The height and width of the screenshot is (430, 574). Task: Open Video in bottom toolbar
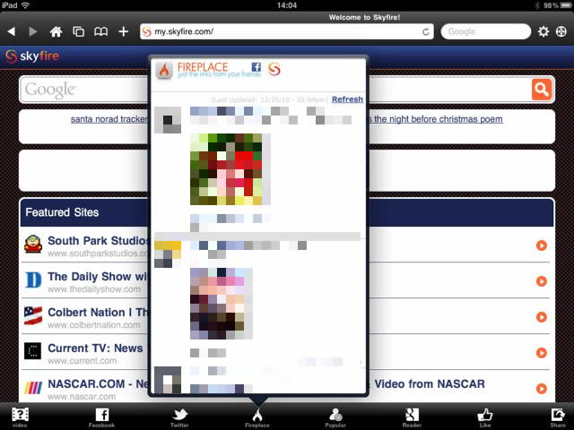[20, 417]
